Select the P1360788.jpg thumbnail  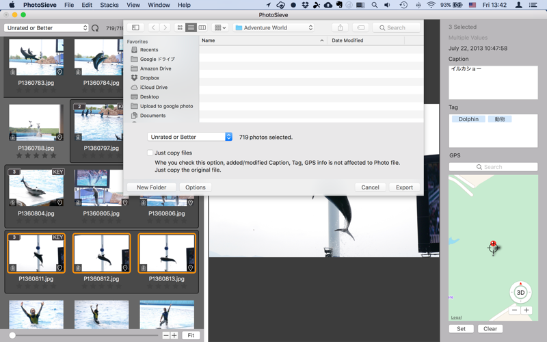[x=36, y=123]
